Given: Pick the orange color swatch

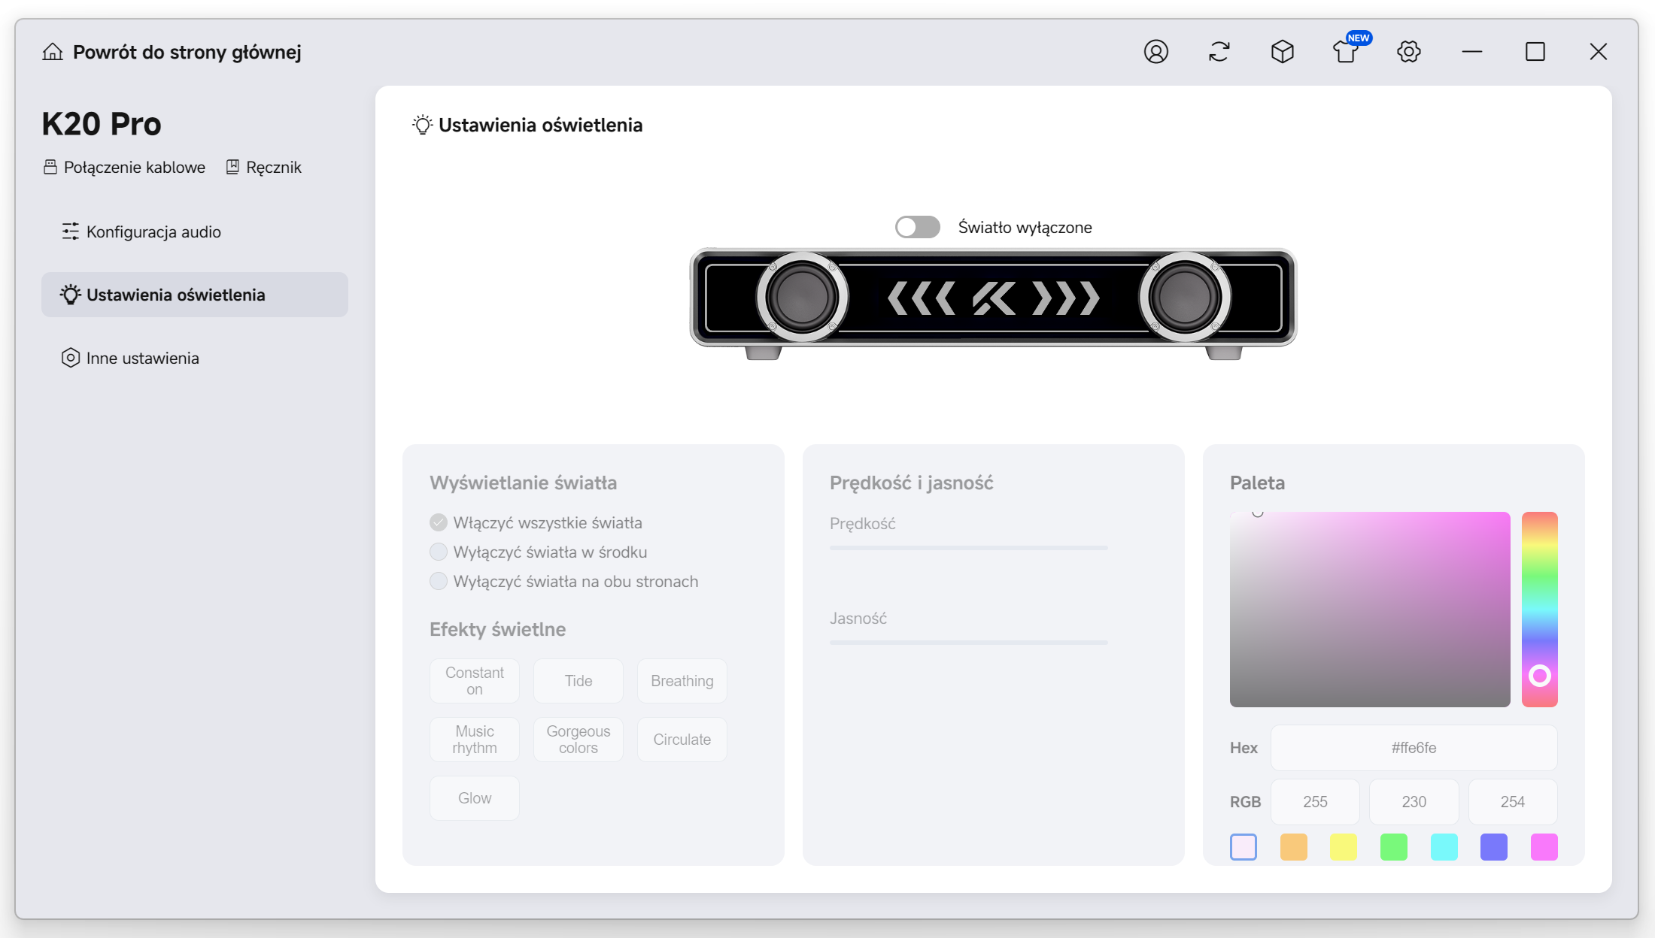Looking at the screenshot, I should 1294,847.
